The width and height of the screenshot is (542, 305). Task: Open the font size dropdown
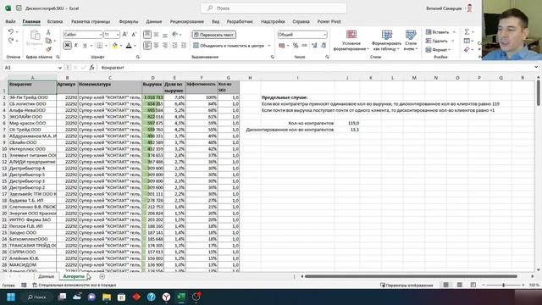(118, 35)
